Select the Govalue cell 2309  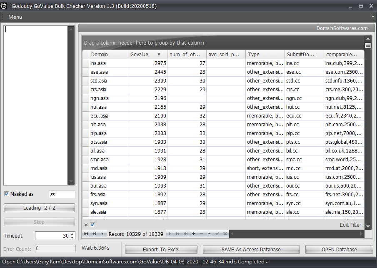(147, 81)
